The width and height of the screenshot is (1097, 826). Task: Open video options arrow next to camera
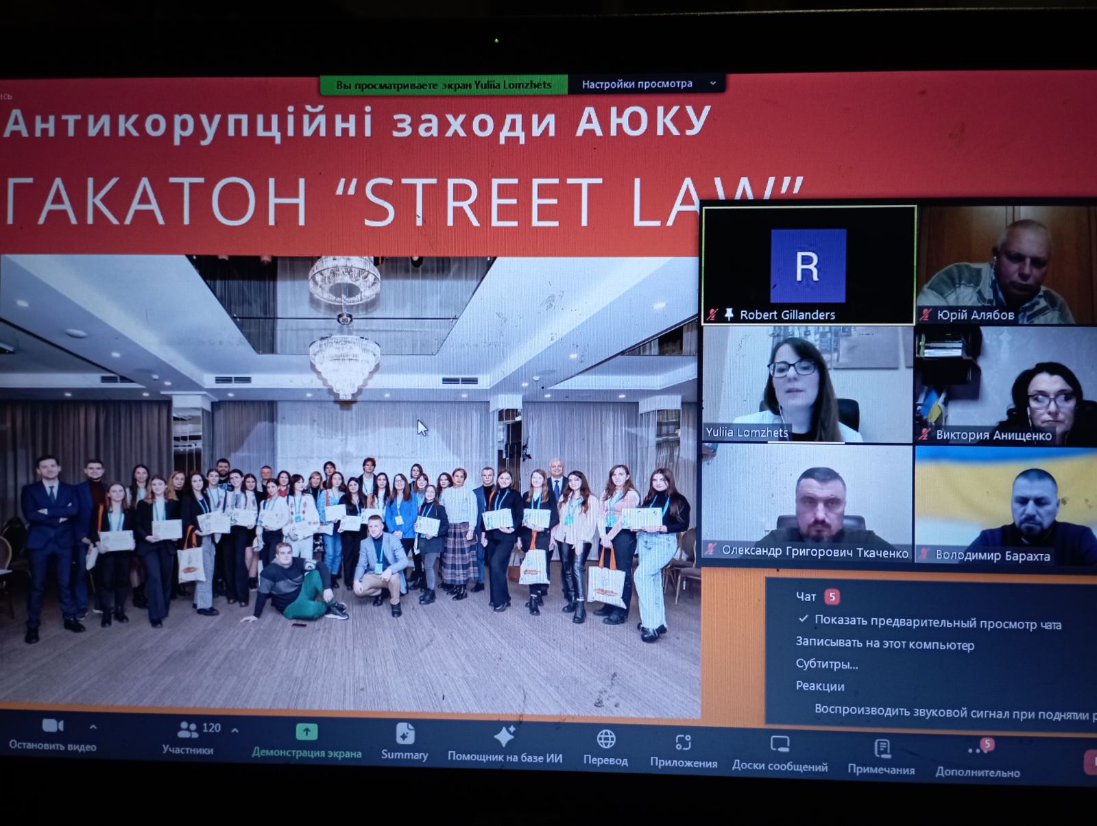pos(93,727)
